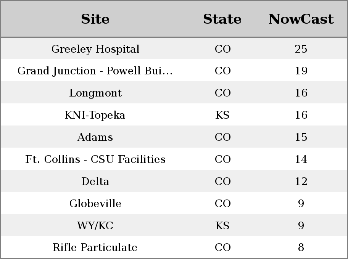Image resolution: width=348 pixels, height=259 pixels.
Task: Choose the Adams site row
Action: coord(174,137)
